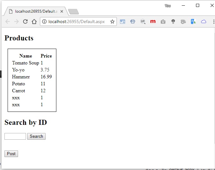
Task: Reload the page with the refresh icon
Action: pyautogui.click(x=25, y=21)
